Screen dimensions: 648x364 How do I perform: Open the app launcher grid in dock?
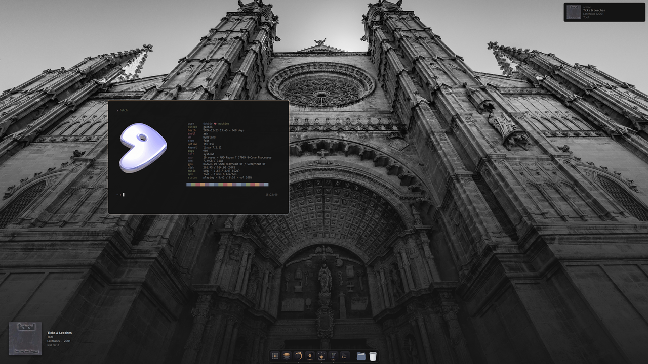click(x=275, y=356)
